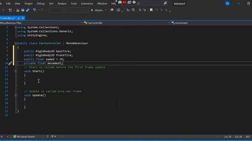Select the Controller.cs document tab
Screen dimensions: 252x141
(x=8, y=18)
